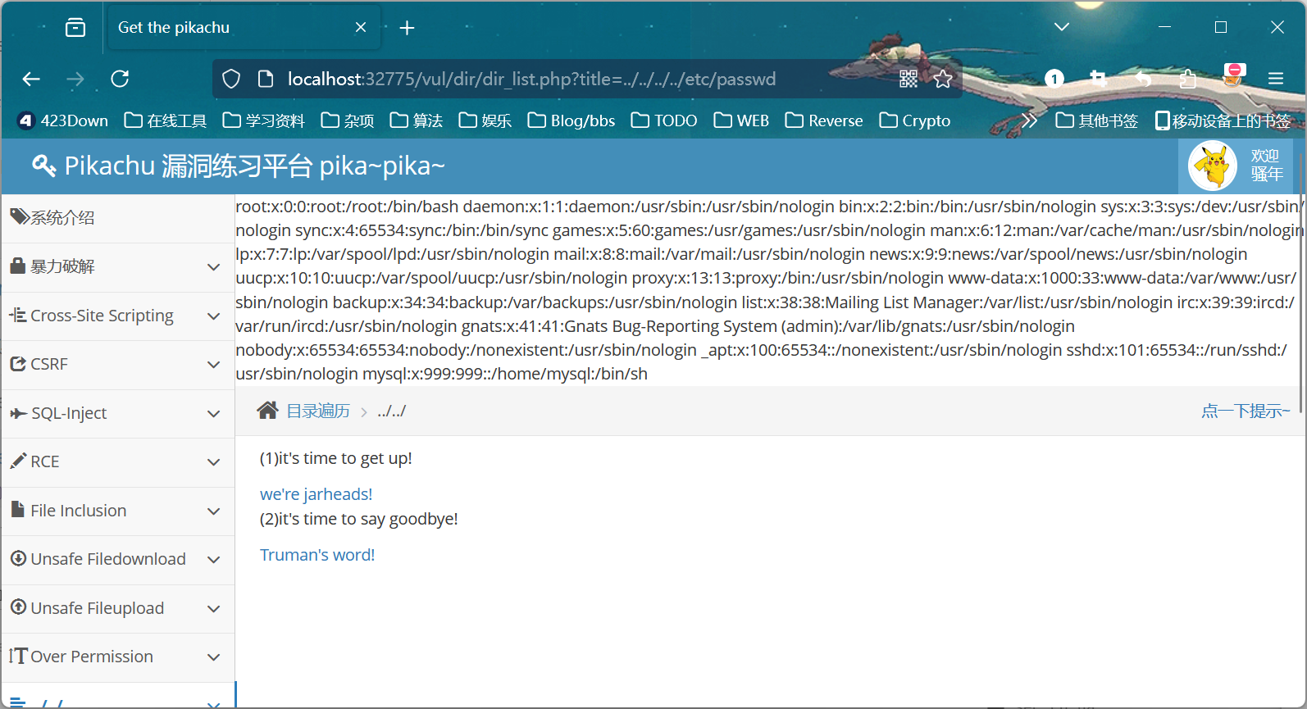Screen dimensions: 1307x709
Task: Click the 点一下提示~ hint link
Action: point(1245,411)
